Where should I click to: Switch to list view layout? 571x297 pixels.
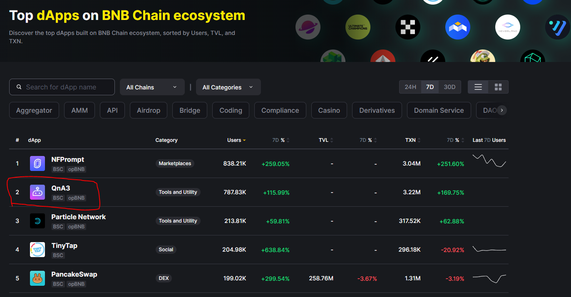click(478, 87)
